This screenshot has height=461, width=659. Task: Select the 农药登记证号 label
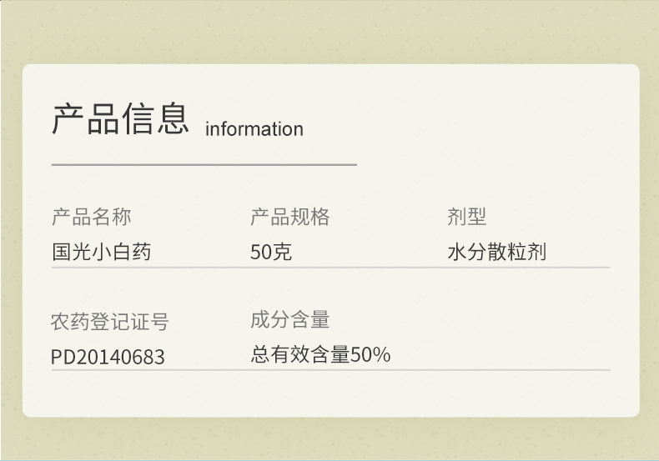coord(109,322)
